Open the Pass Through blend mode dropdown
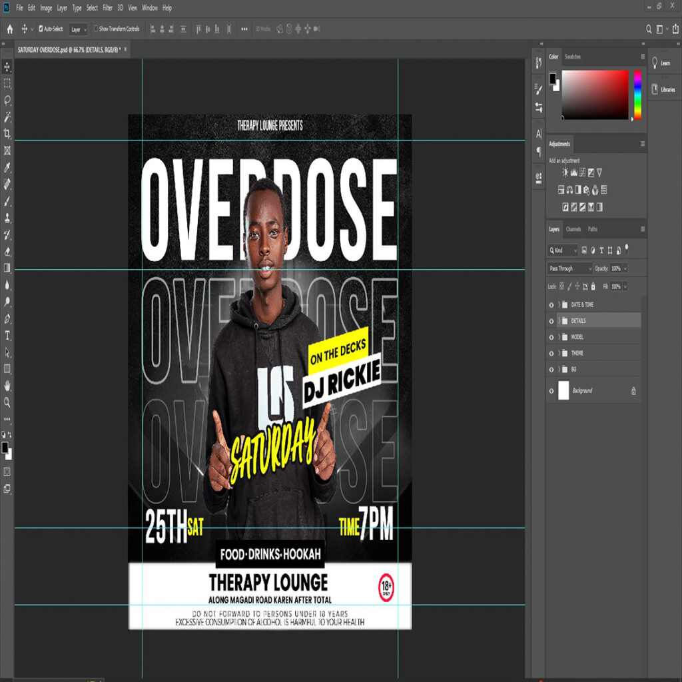682x682 pixels. click(x=569, y=268)
